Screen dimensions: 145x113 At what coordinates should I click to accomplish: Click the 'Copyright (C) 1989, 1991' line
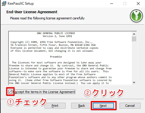coord(51,42)
